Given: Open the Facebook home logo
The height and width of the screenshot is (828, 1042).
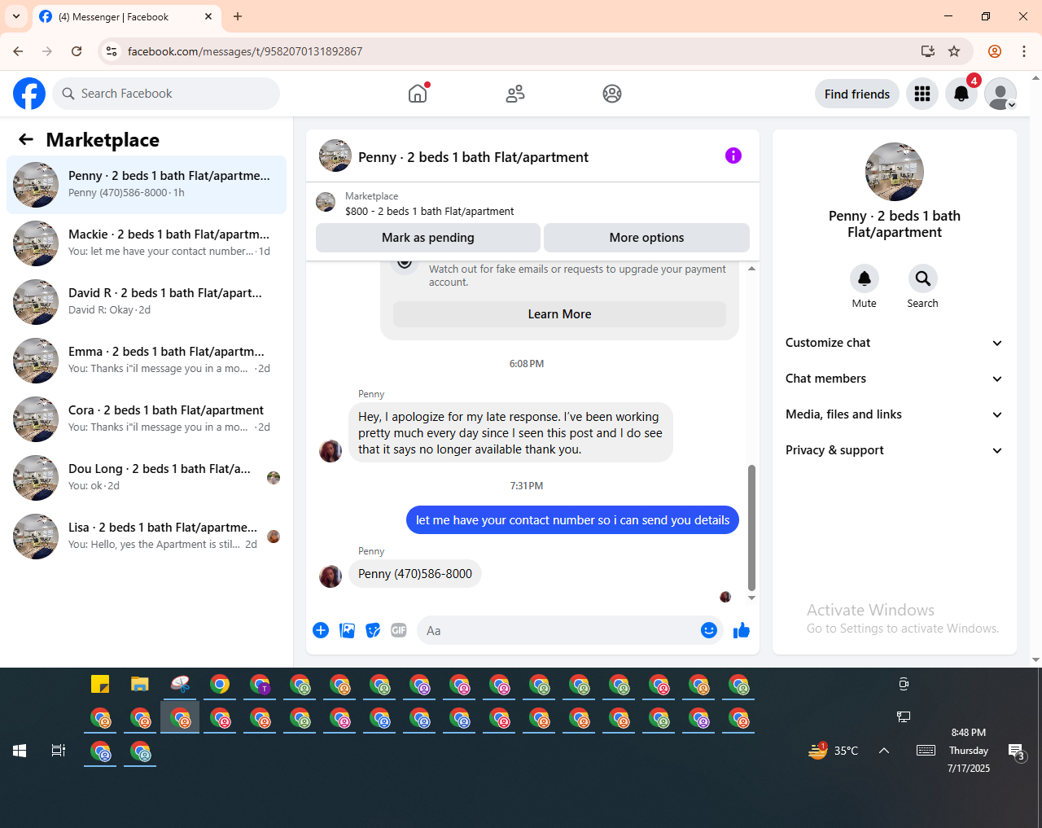Looking at the screenshot, I should (x=29, y=94).
